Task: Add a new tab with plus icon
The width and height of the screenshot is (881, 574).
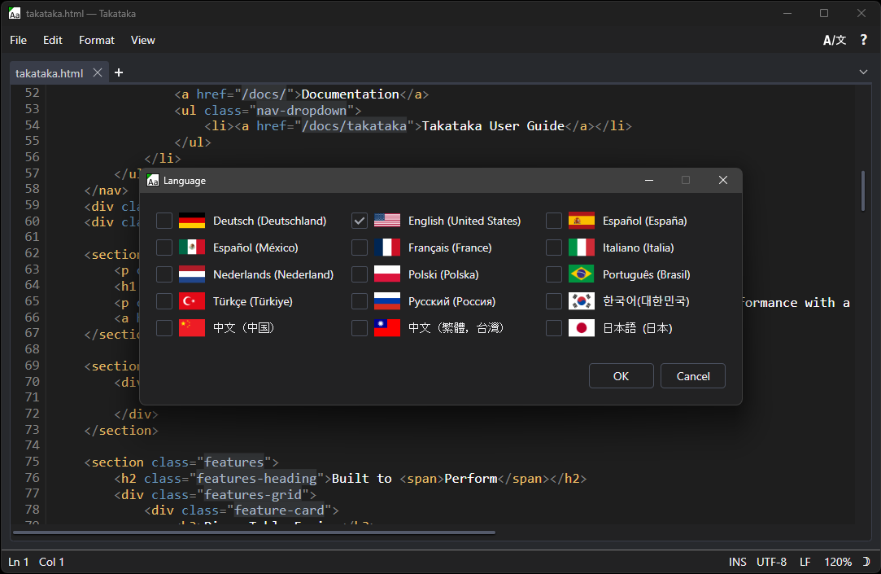Action: 119,72
